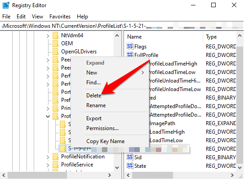Select the OEM folder icon
Viewport: 244px width, 179px height.
pyautogui.click(x=55, y=44)
